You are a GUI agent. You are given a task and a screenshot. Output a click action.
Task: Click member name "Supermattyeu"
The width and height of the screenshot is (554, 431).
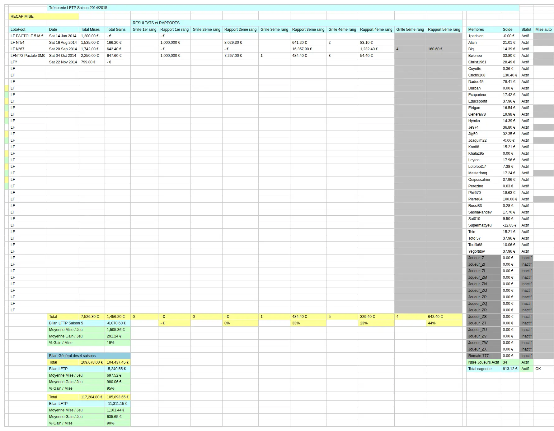pos(484,225)
